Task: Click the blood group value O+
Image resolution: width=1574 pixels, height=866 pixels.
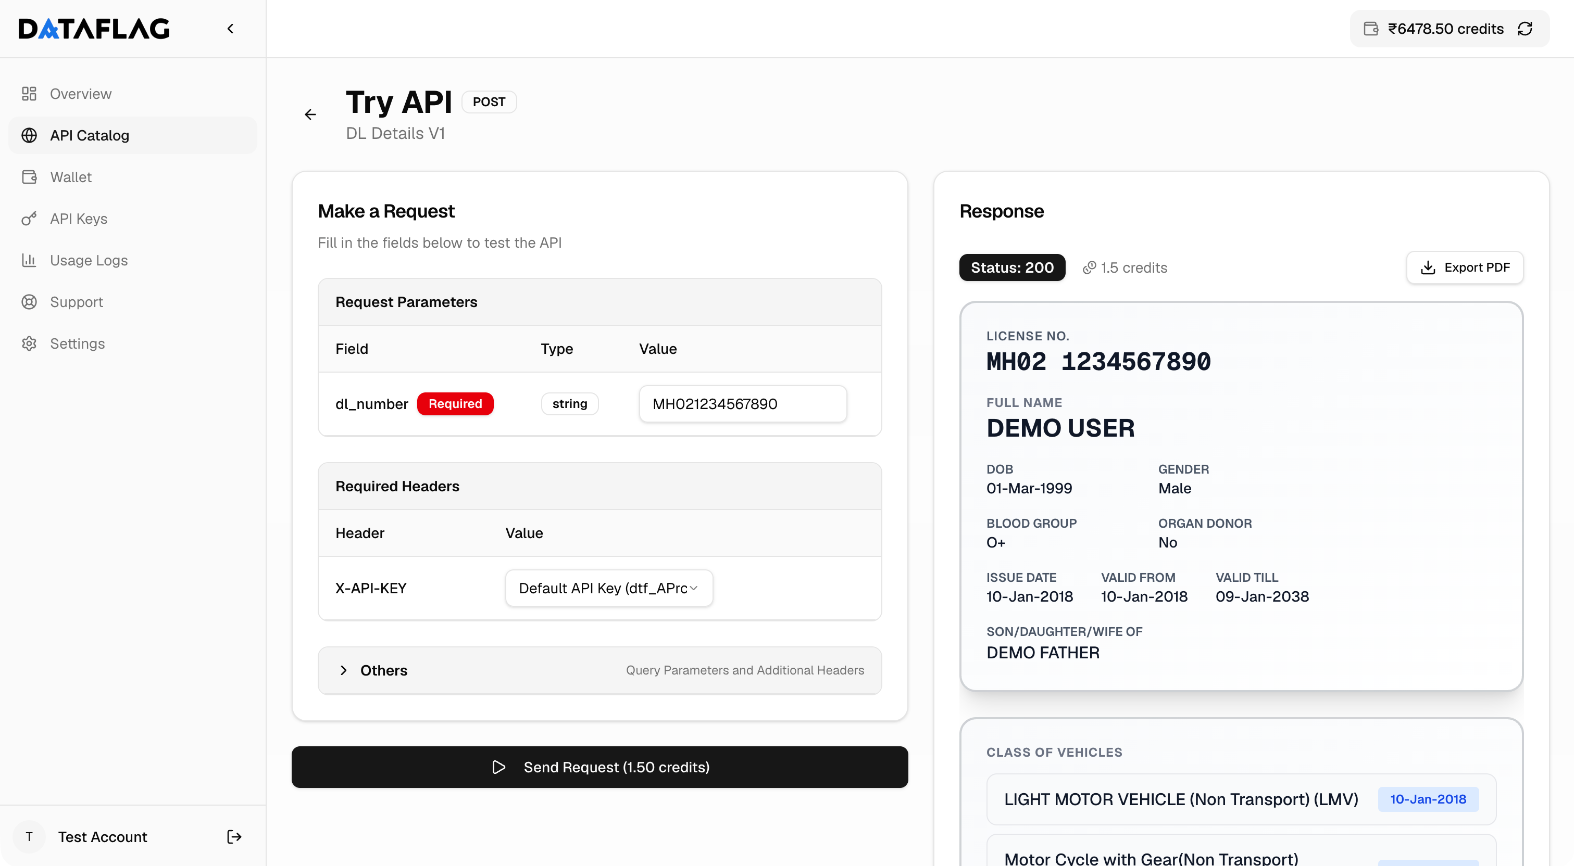Action: pos(995,542)
